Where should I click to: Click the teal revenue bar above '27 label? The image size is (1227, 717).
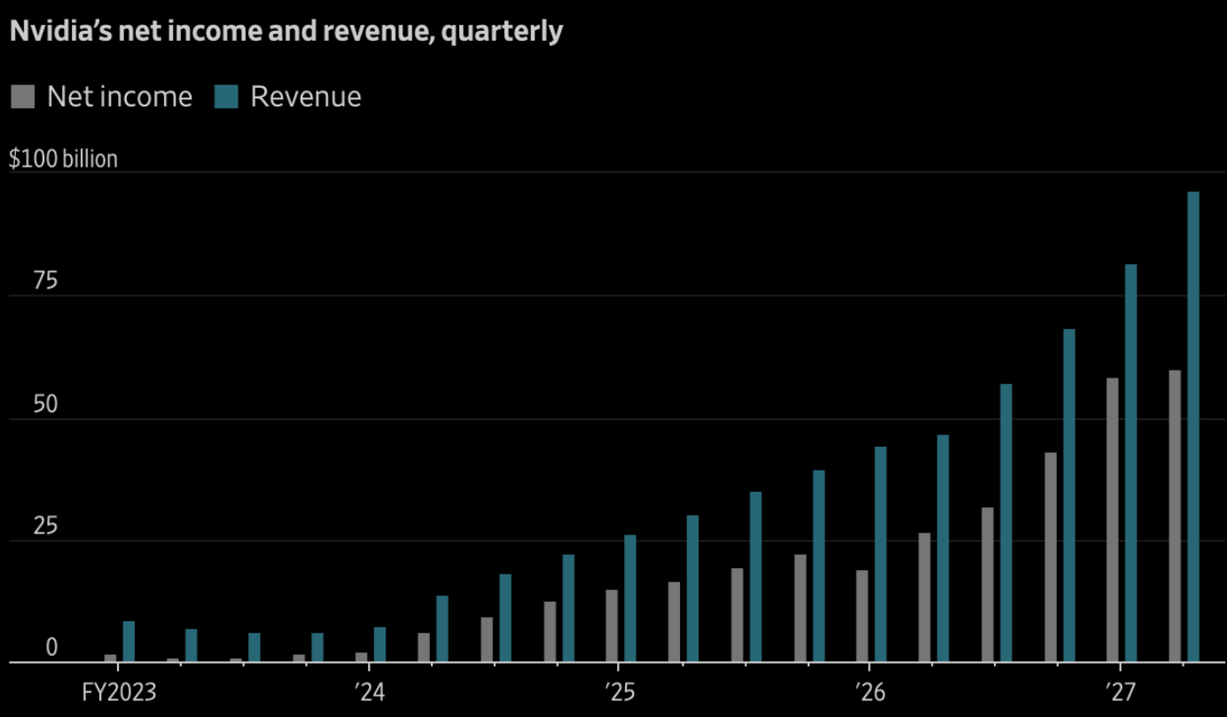(x=1131, y=463)
